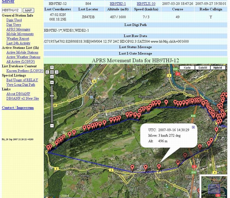Click the balloon UTC line 2007-09-16 14:30:29
Viewport: 230px width, 198px height.
point(169,130)
